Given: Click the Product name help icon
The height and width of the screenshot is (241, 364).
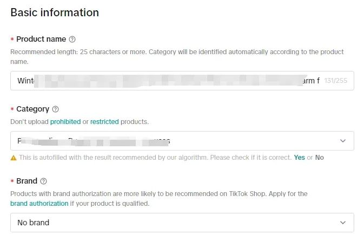Looking at the screenshot, I should 72,40.
